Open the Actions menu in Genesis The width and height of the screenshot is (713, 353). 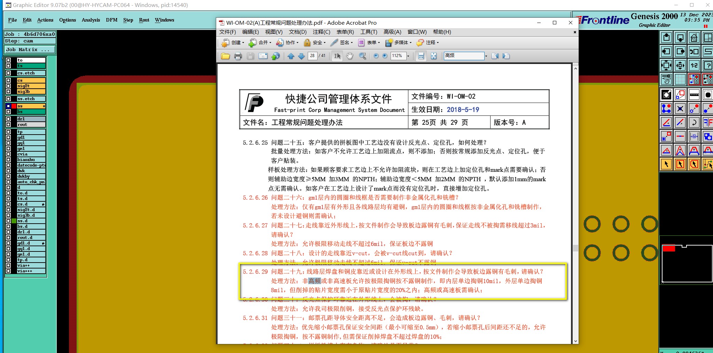[x=45, y=20]
